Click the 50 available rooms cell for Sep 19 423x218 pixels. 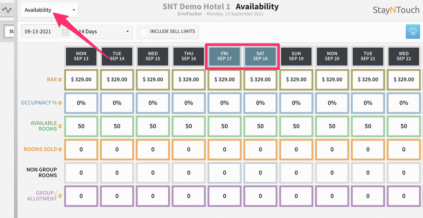click(296, 126)
